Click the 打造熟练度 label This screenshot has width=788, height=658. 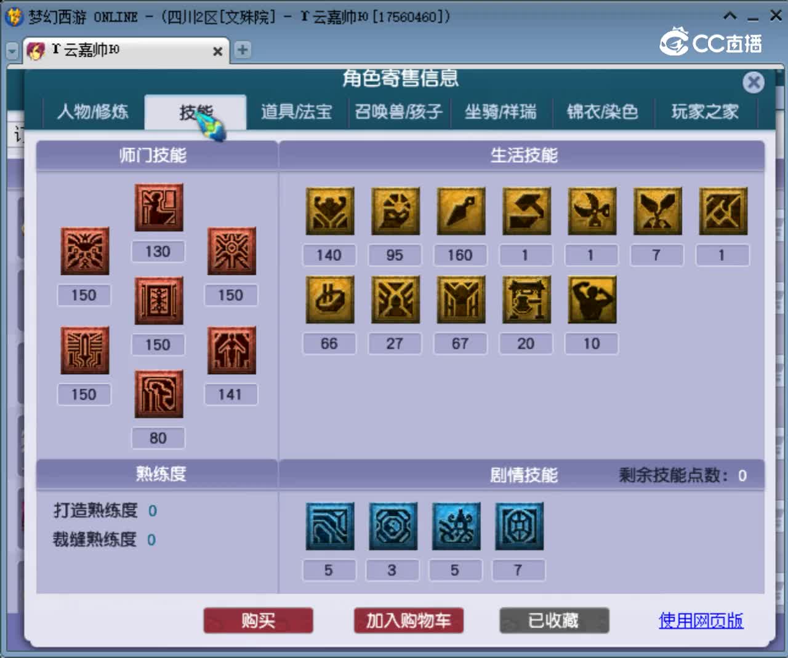95,510
